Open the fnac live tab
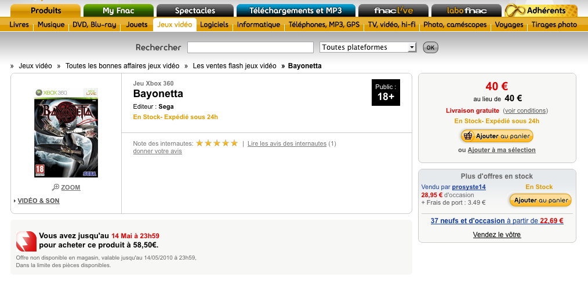 (x=393, y=10)
